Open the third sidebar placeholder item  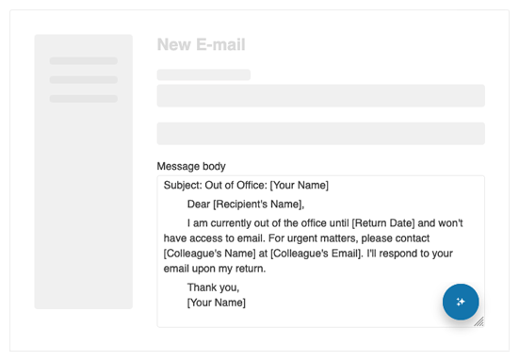[x=84, y=99]
